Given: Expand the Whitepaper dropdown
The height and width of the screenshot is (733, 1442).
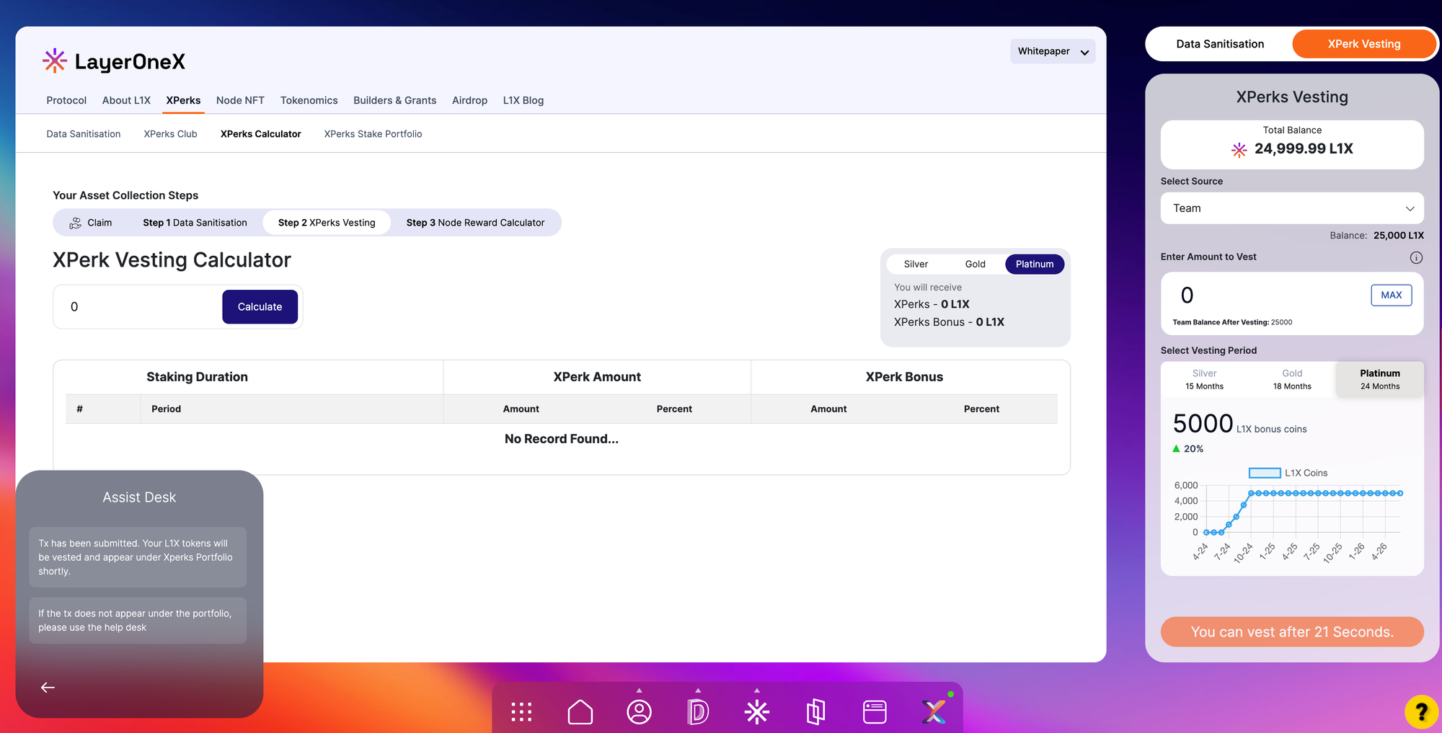Looking at the screenshot, I should tap(1052, 51).
